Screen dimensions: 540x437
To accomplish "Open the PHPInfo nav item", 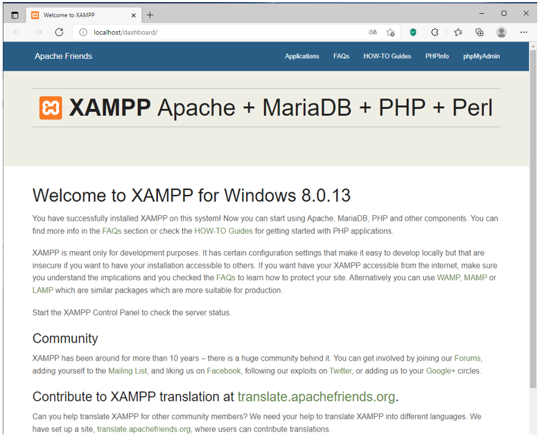I will pos(437,56).
